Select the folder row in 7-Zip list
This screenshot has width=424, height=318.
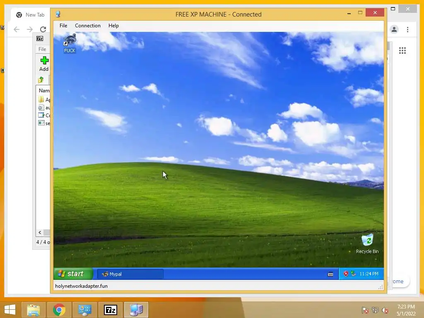click(x=44, y=99)
